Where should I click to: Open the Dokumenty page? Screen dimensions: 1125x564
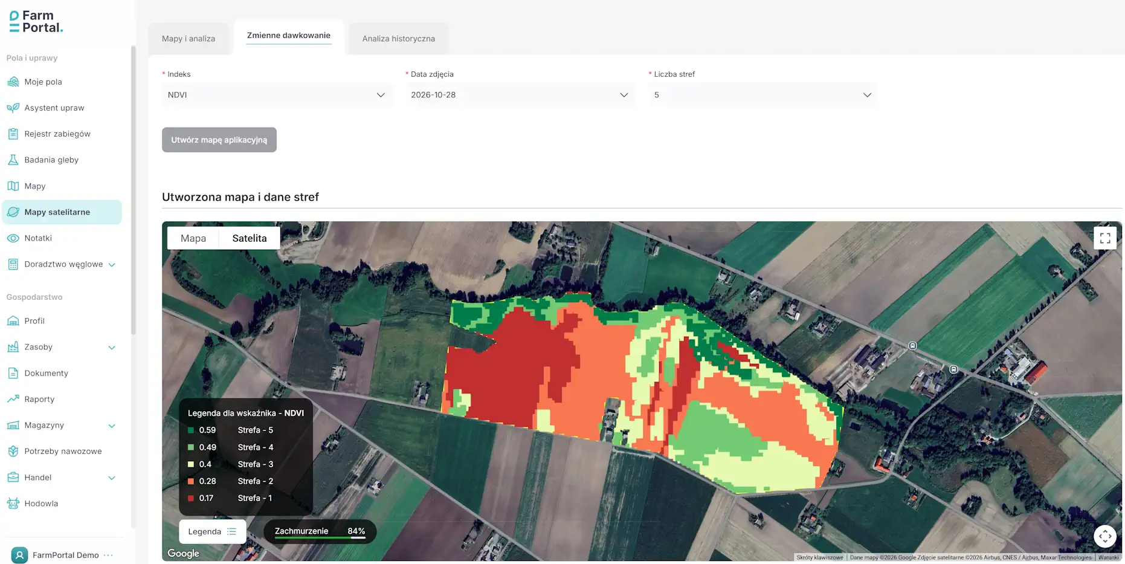tap(62, 373)
